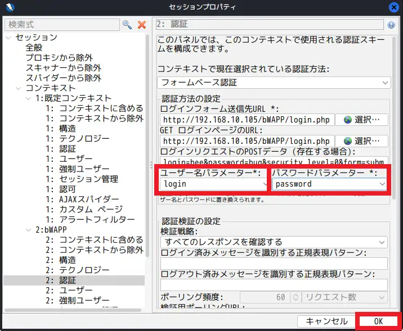Select 1: 強制ユーザー tree item
The height and width of the screenshot is (331, 403).
[x=77, y=169]
